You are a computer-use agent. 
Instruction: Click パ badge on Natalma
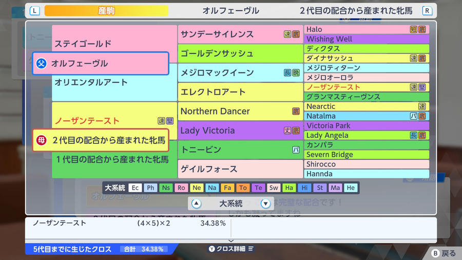tap(414, 116)
